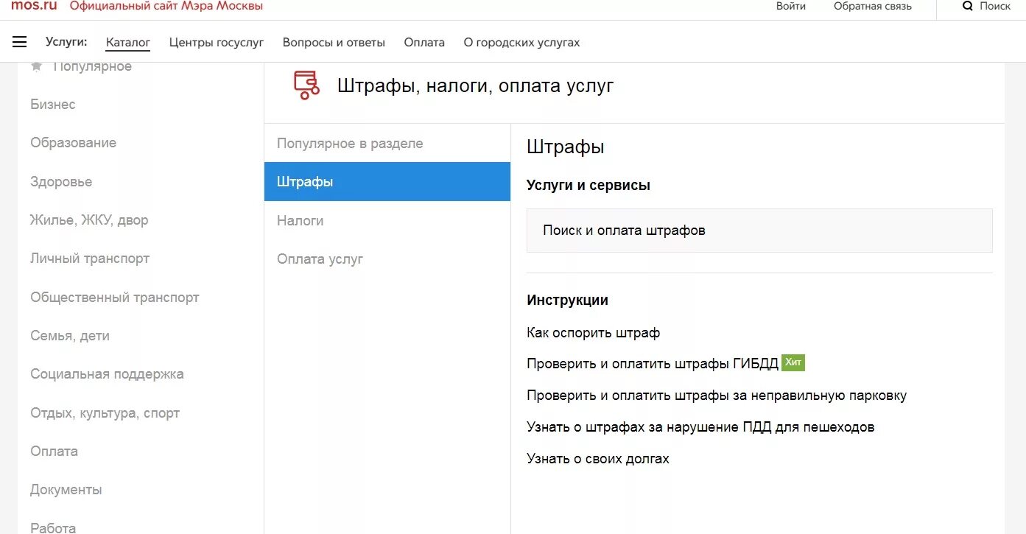Viewport: 1026px width, 534px height.
Task: Click the Штрафы, налоги, оплата услуг heading
Action: tap(475, 85)
